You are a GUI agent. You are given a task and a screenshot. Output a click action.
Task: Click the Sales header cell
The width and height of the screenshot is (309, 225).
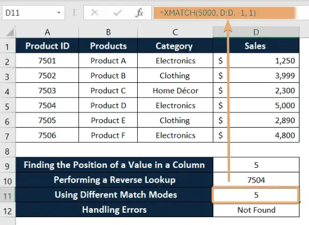pos(256,46)
